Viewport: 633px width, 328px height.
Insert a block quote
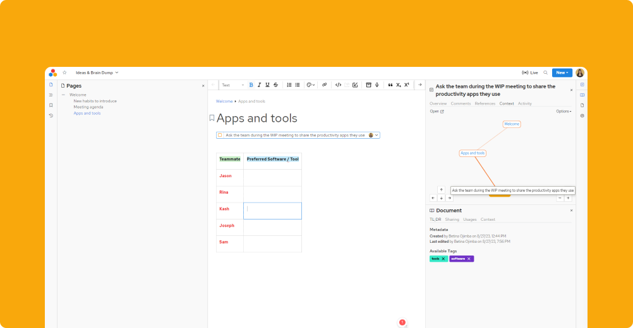(x=390, y=85)
